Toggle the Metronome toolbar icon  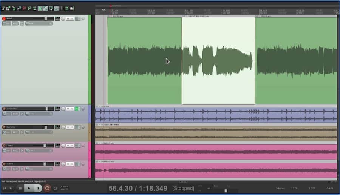click(x=35, y=8)
